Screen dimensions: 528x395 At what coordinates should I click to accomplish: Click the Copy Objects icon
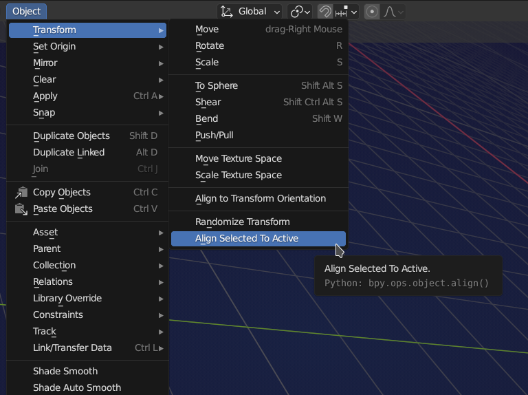21,193
